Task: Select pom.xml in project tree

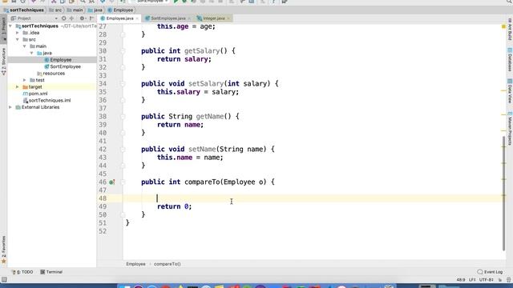Action: pos(35,94)
